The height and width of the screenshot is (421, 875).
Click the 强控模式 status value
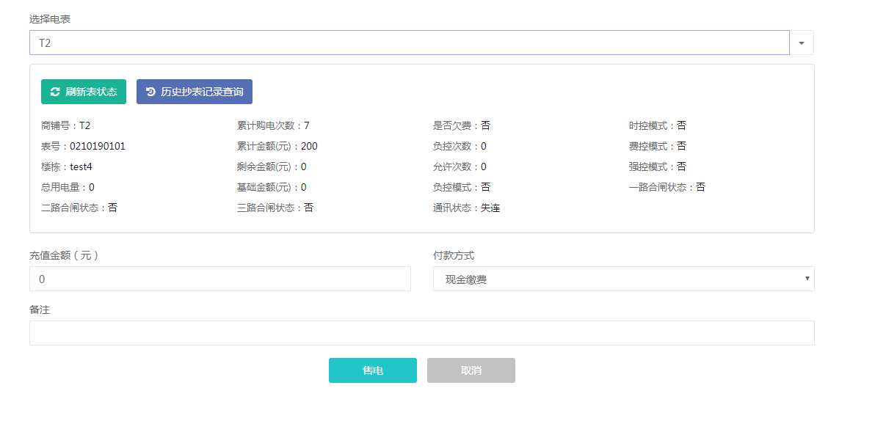681,166
